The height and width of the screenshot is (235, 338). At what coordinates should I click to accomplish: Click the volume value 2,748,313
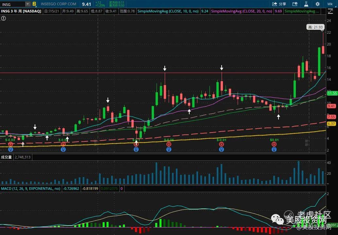pos(23,157)
